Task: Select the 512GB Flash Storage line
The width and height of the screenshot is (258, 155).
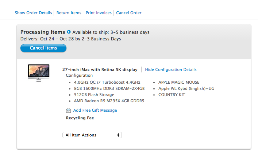Action: click(94, 95)
